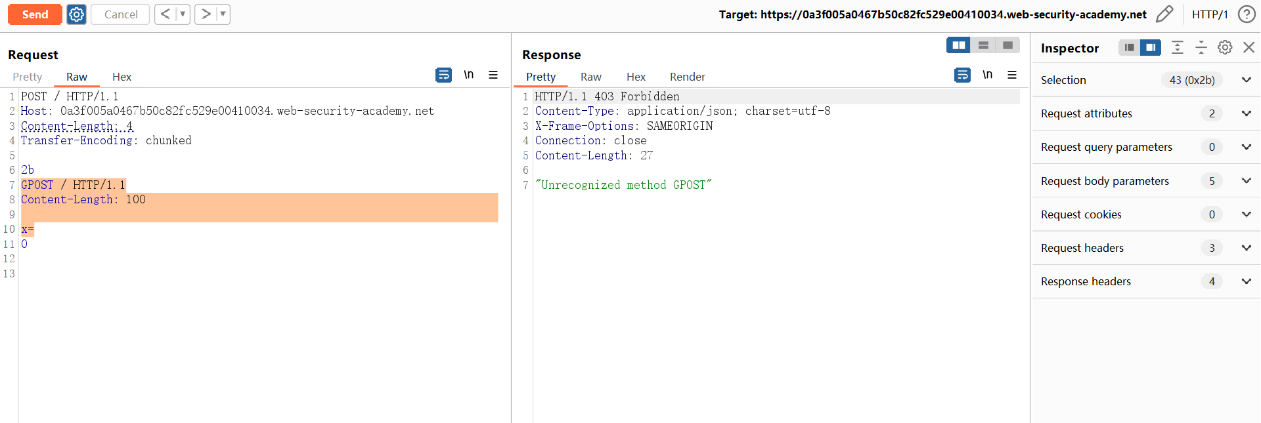
Task: Open the history back dropdown arrow
Action: click(x=183, y=14)
